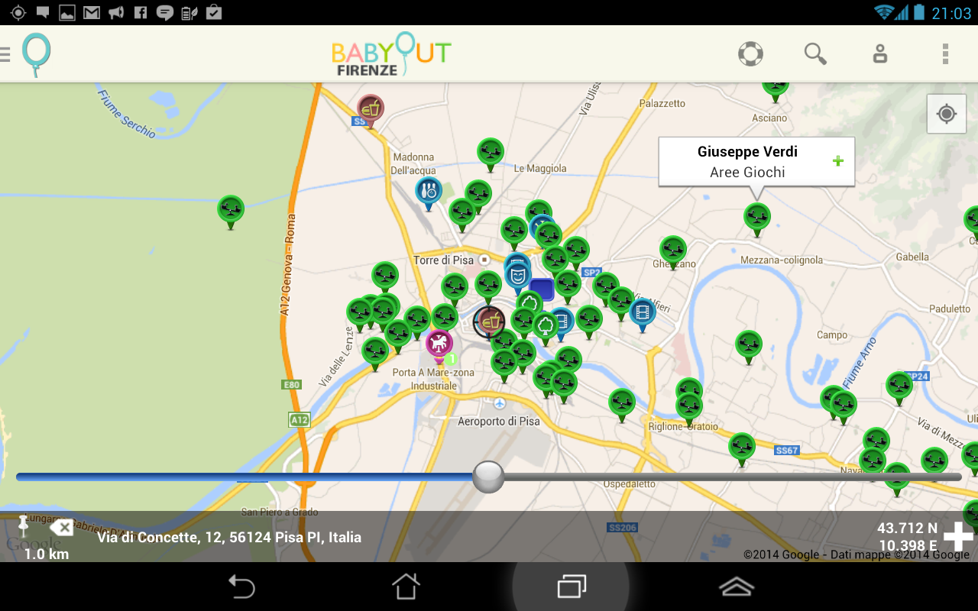Clear the address with backspace icon
978x611 pixels.
61,528
